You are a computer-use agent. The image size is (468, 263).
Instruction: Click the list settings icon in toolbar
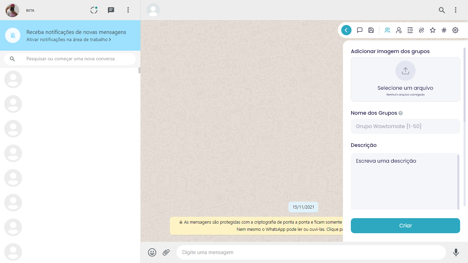410,30
